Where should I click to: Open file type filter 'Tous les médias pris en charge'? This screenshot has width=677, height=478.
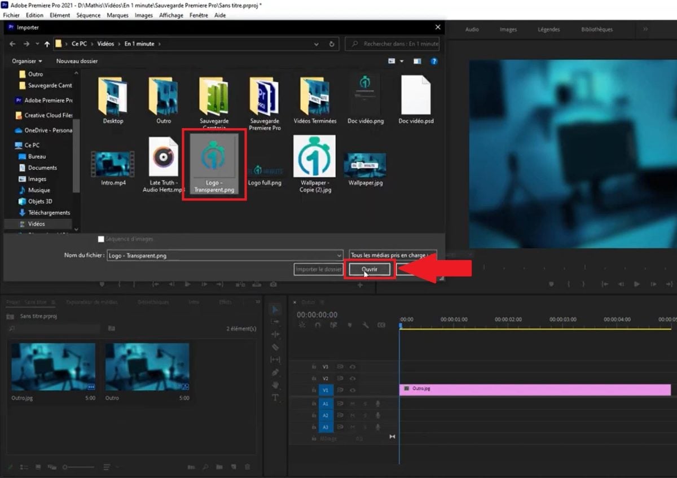(x=393, y=255)
